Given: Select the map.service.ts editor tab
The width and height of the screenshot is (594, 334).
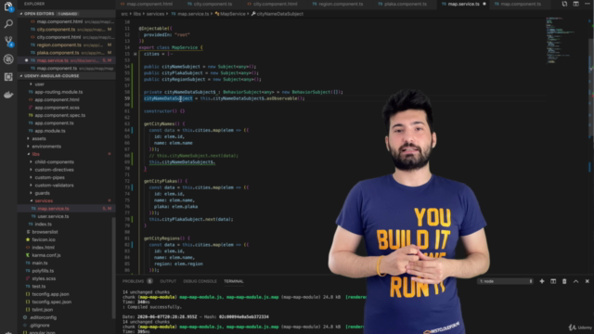Looking at the screenshot, I should (x=463, y=4).
